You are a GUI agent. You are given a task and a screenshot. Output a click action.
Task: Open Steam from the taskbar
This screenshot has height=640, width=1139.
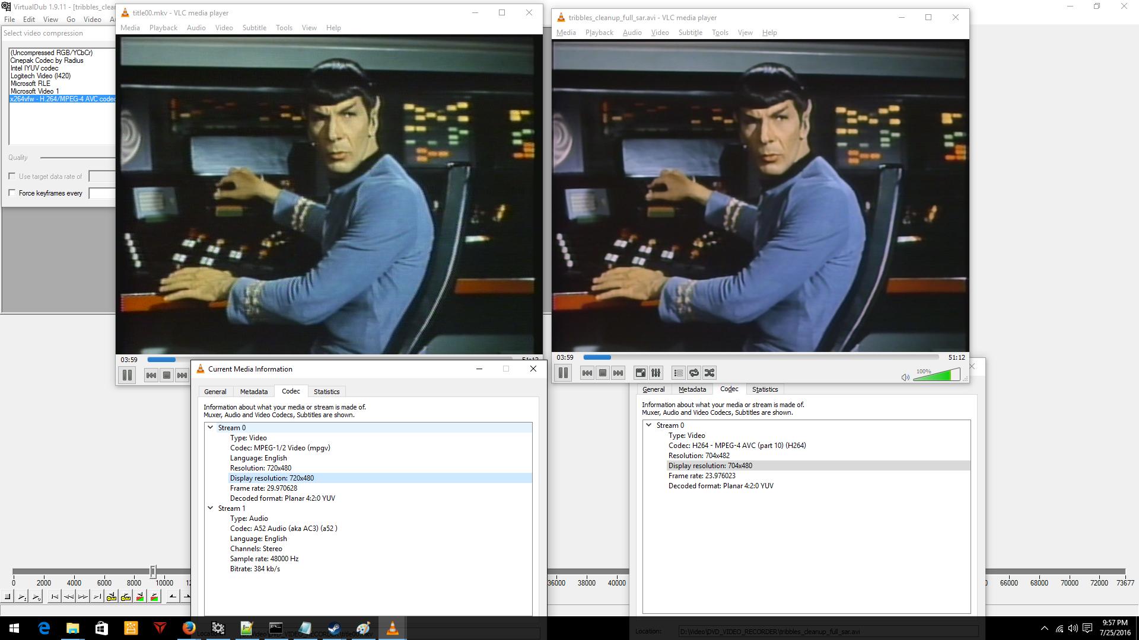pos(334,628)
